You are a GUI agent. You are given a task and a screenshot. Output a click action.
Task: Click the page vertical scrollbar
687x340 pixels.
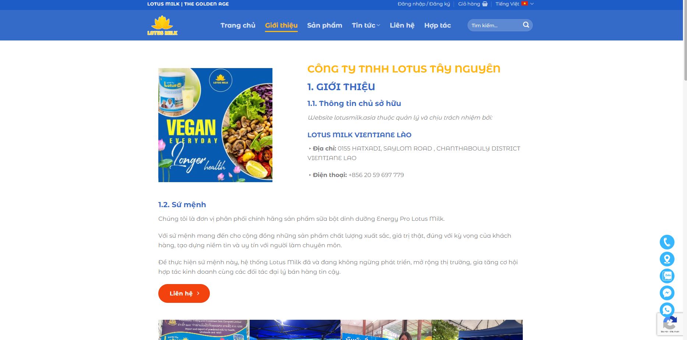click(685, 170)
